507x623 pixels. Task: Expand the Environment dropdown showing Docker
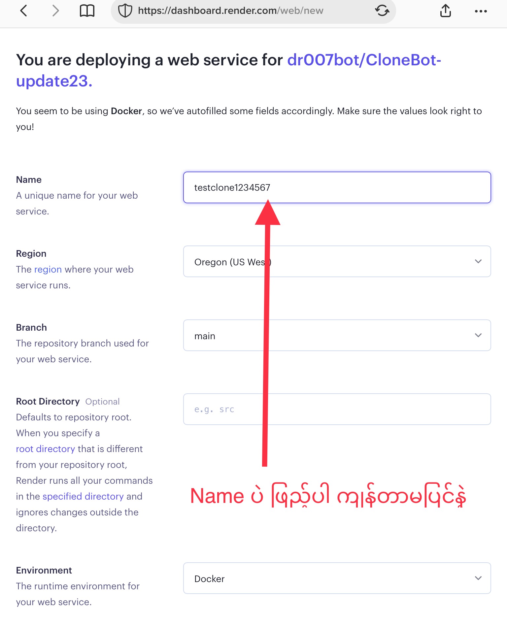(337, 578)
